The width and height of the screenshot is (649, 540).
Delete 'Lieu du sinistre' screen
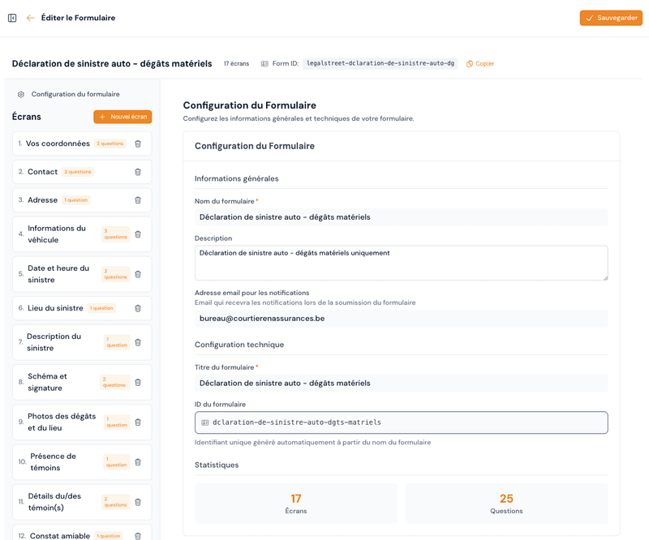(x=138, y=308)
